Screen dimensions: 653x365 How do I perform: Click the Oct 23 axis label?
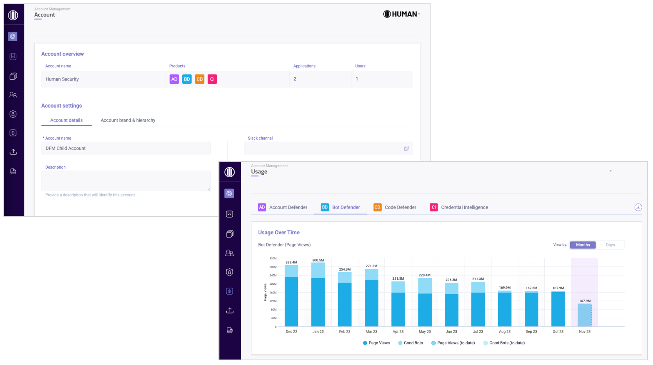click(x=558, y=332)
